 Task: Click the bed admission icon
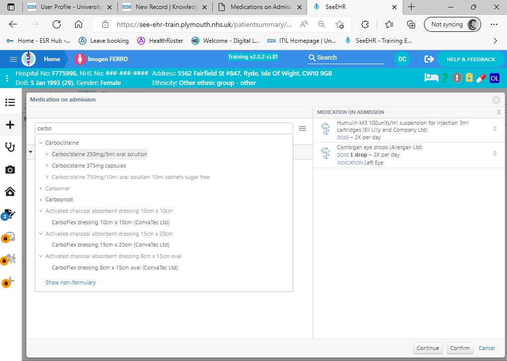431,78
